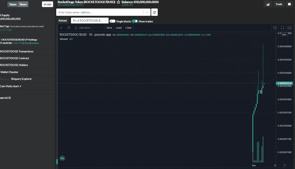Open the Trade panel
Viewport: 295px width, 169px height.
(x=279, y=4)
